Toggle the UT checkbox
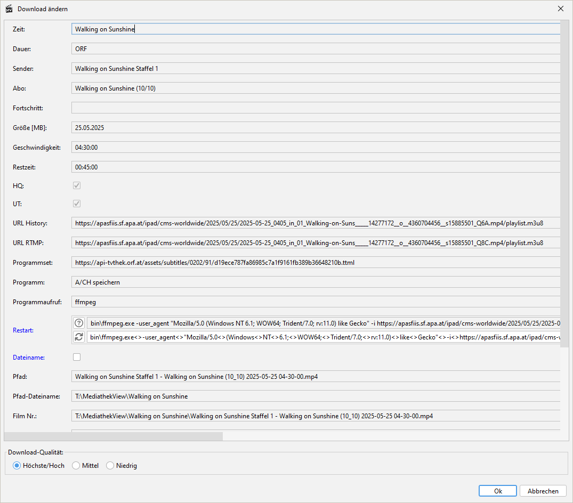Viewport: 573px width, 503px height. (x=77, y=204)
